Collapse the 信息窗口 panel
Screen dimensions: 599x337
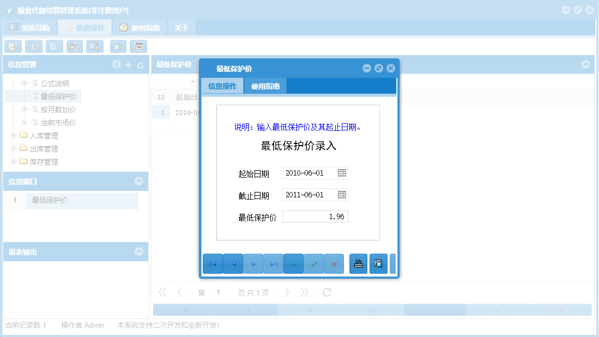[x=139, y=182]
